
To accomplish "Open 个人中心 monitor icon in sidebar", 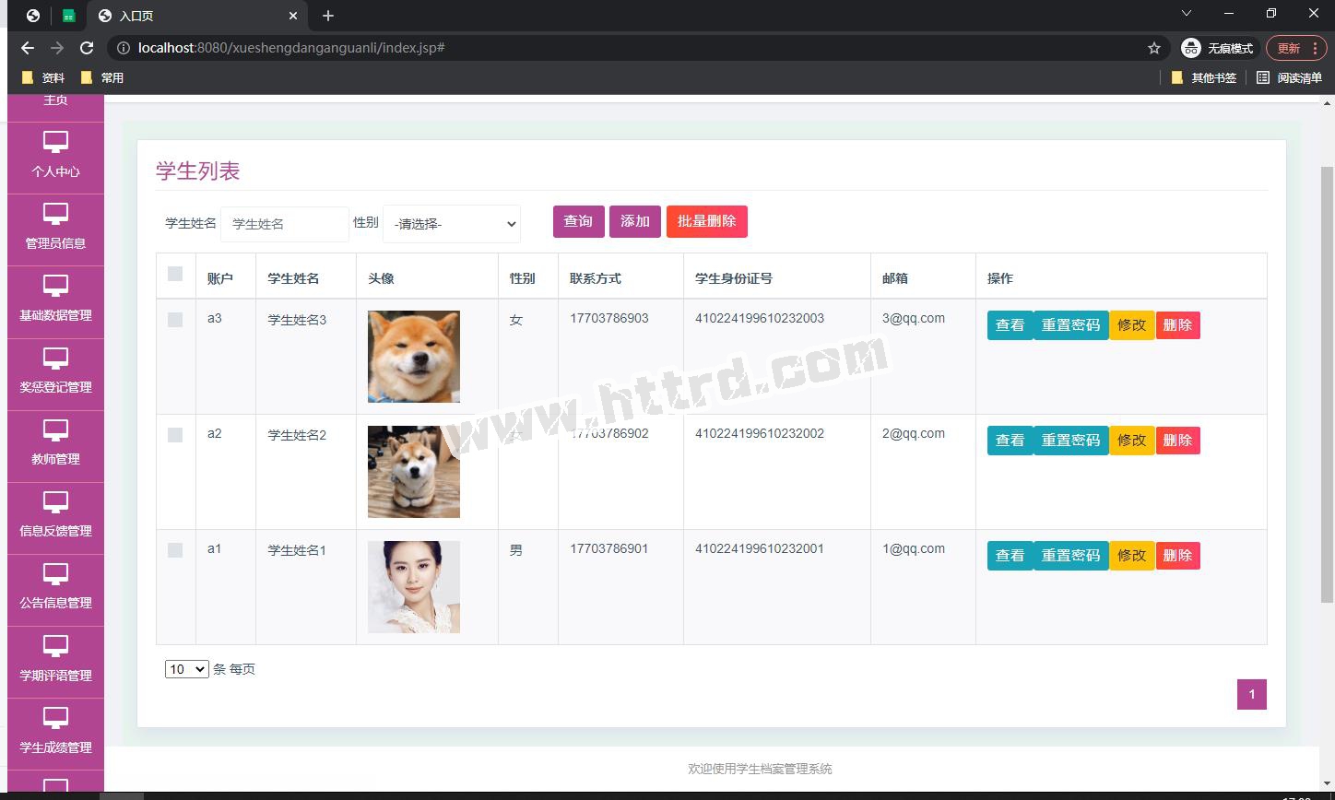I will (56, 142).
